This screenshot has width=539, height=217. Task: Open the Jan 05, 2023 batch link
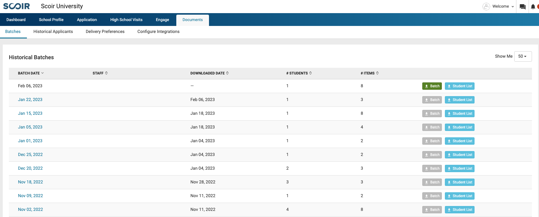click(x=30, y=127)
